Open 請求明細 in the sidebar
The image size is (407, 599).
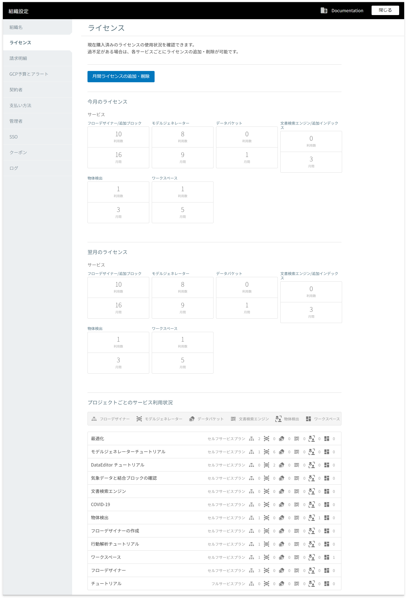(37, 58)
